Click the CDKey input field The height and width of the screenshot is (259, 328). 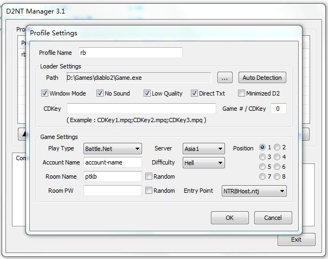pyautogui.click(x=141, y=109)
